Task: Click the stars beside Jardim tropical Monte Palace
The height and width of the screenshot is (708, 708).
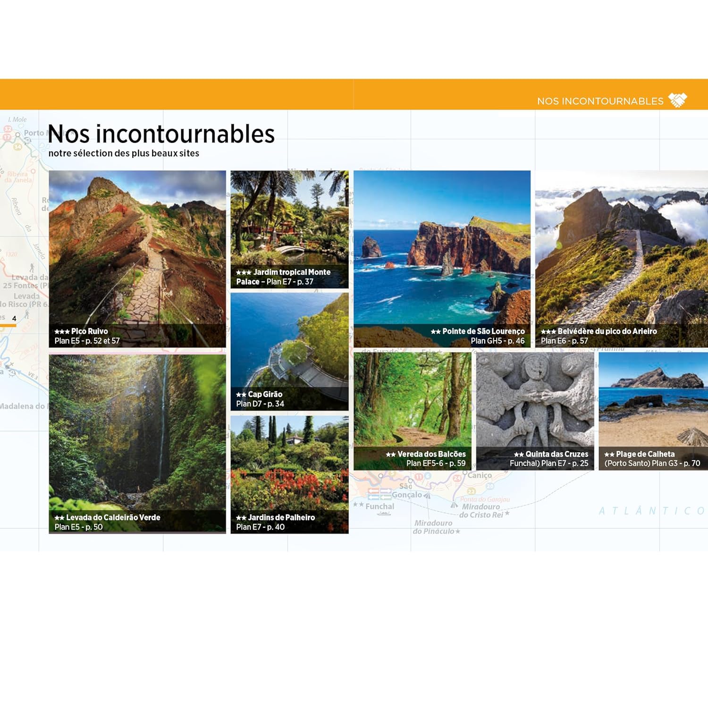Action: 244,273
